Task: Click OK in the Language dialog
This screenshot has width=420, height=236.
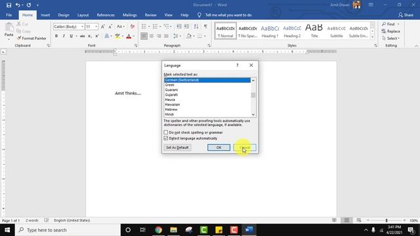Action: [219, 147]
